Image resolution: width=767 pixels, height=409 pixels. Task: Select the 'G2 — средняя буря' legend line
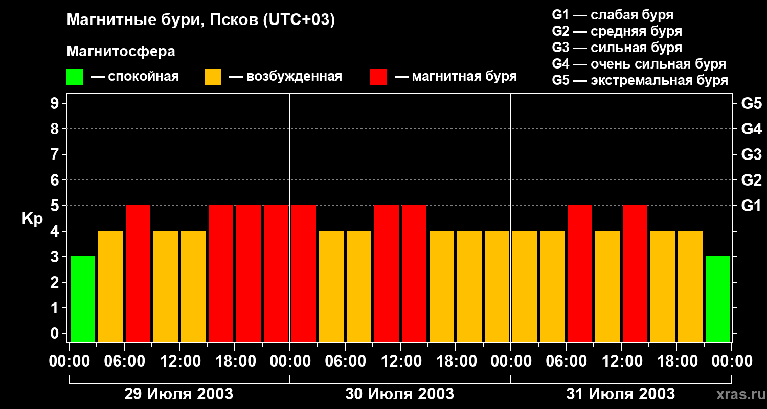click(617, 31)
